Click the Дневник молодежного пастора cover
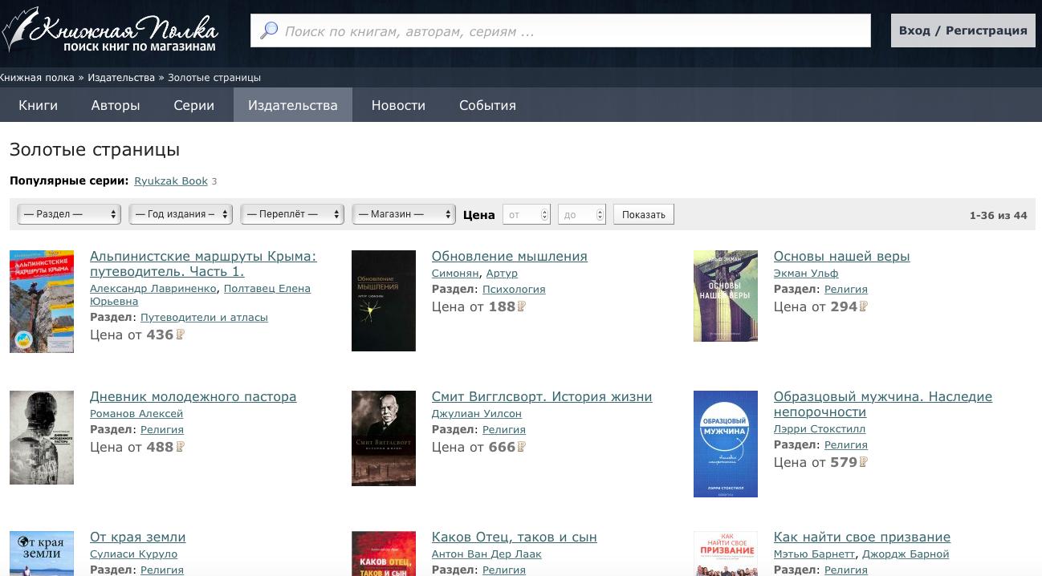 click(42, 437)
